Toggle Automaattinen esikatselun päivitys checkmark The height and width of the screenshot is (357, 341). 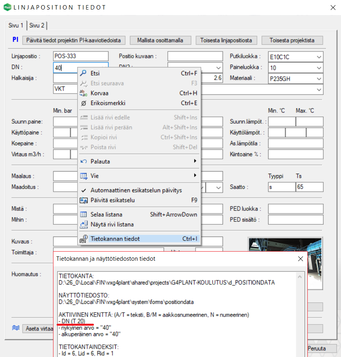83,190
